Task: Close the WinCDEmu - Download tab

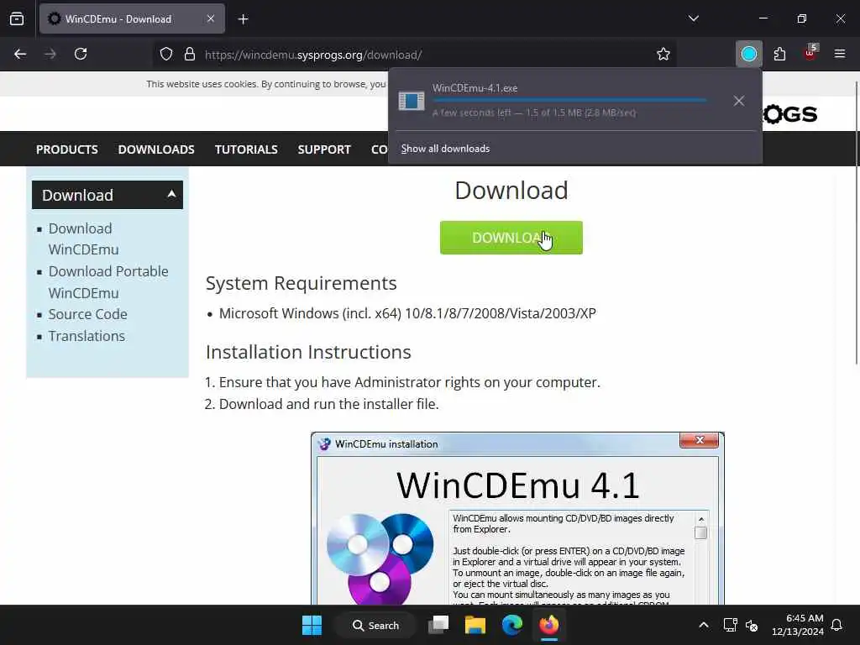Action: point(211,18)
